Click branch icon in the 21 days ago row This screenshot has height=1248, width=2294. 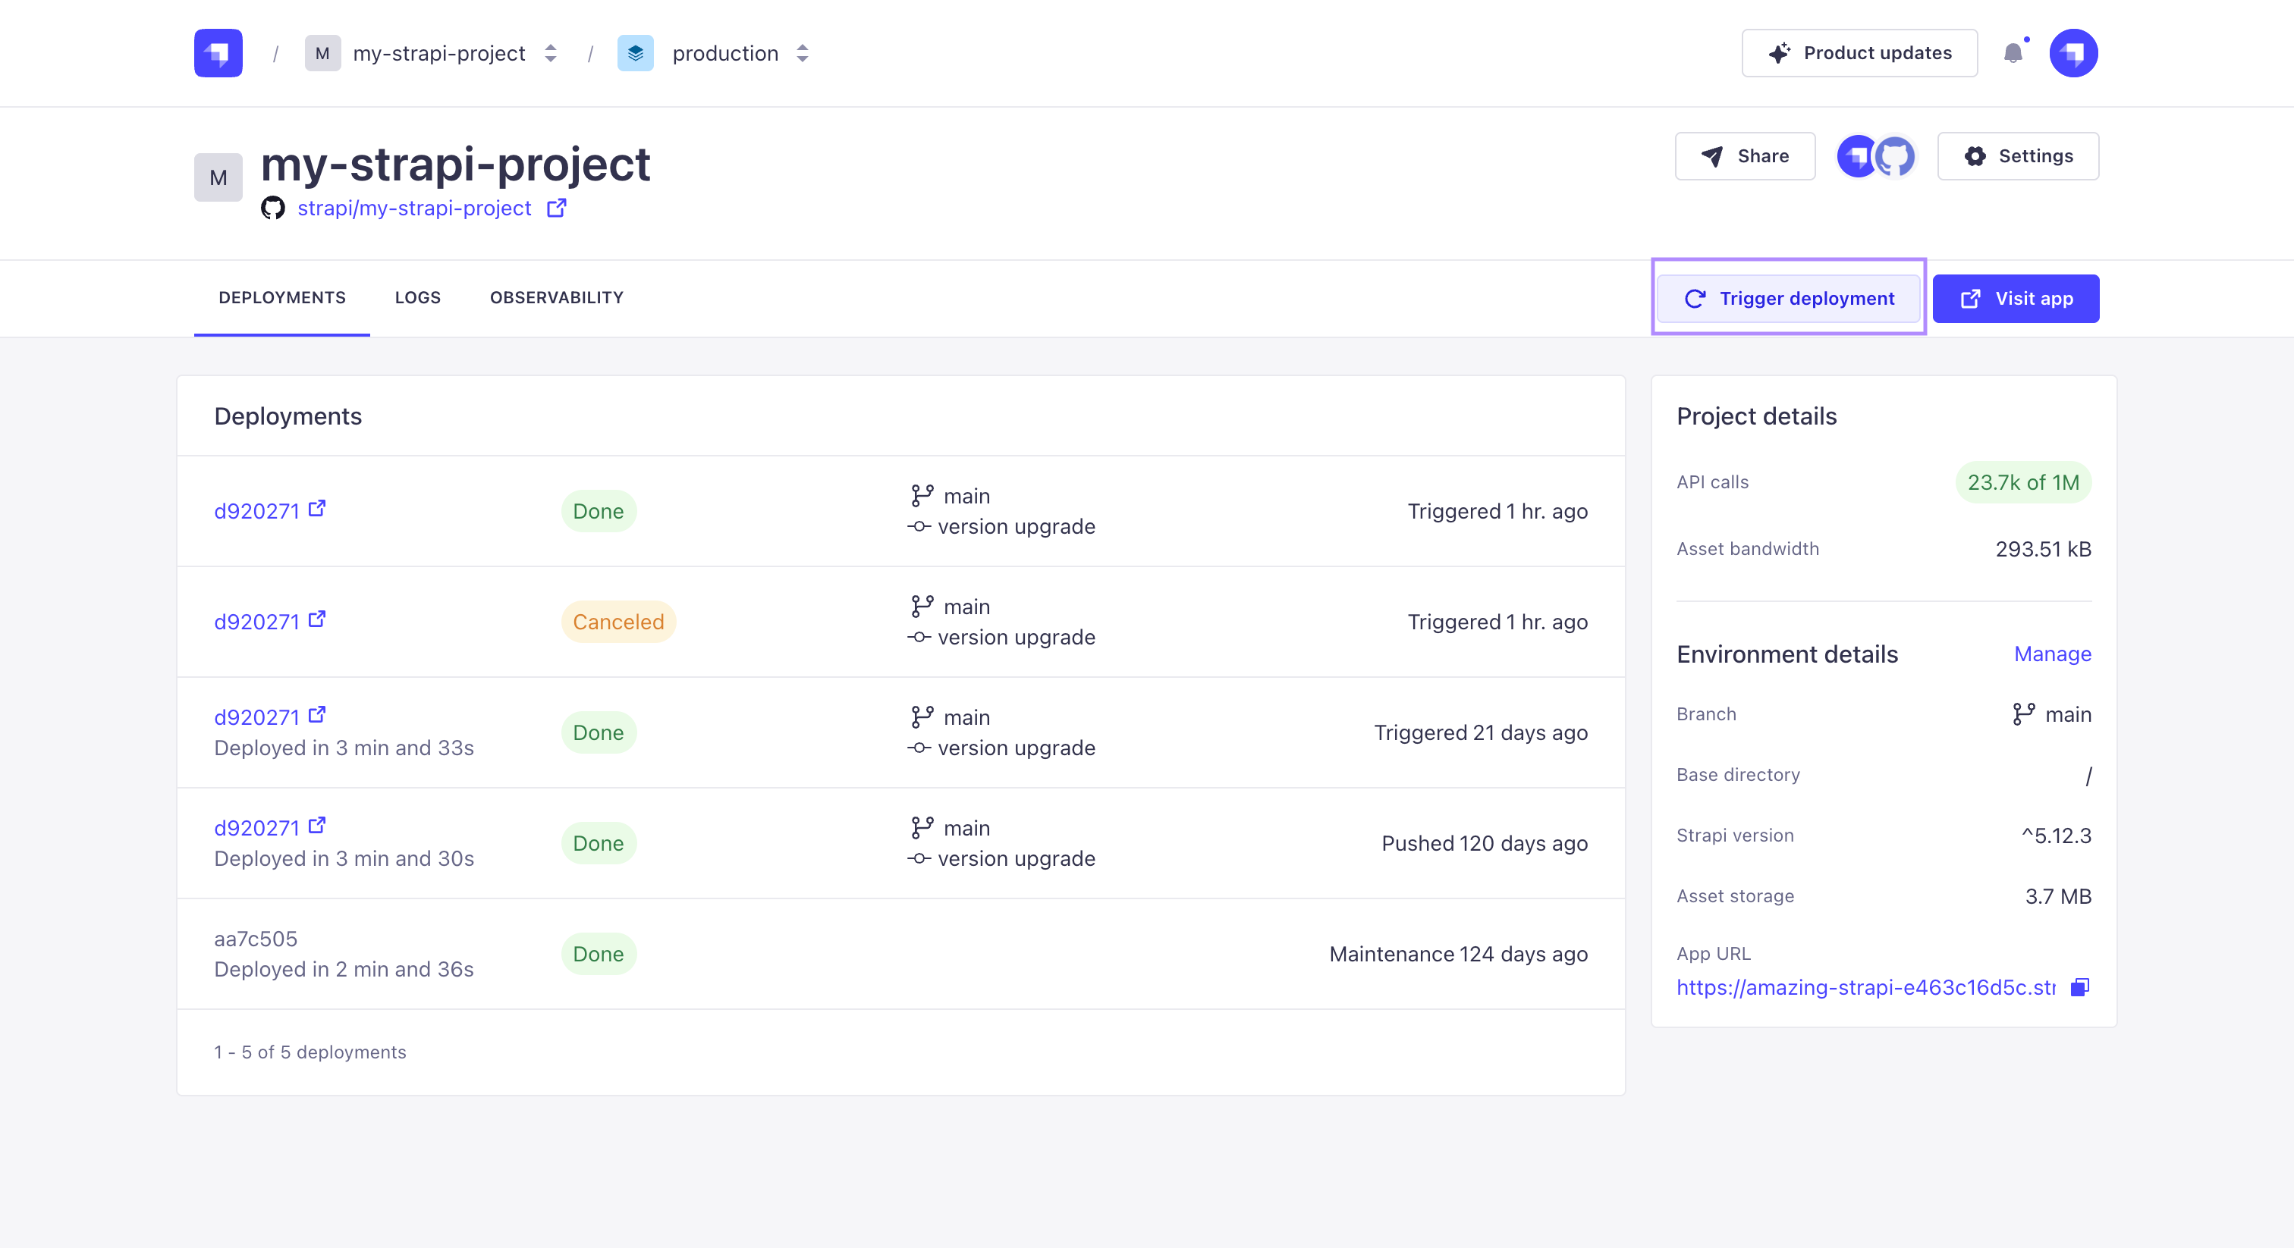click(x=922, y=717)
